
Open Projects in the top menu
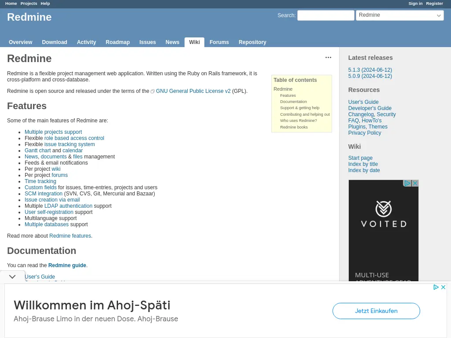coord(29,4)
